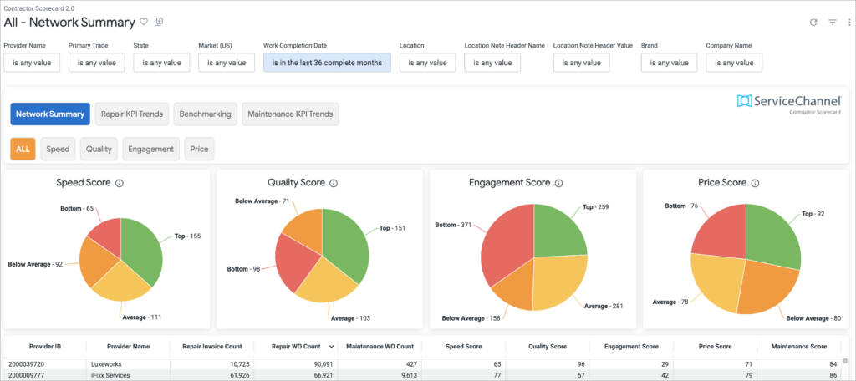Toggle the filters bar icon at top right
The image size is (856, 381).
[833, 23]
